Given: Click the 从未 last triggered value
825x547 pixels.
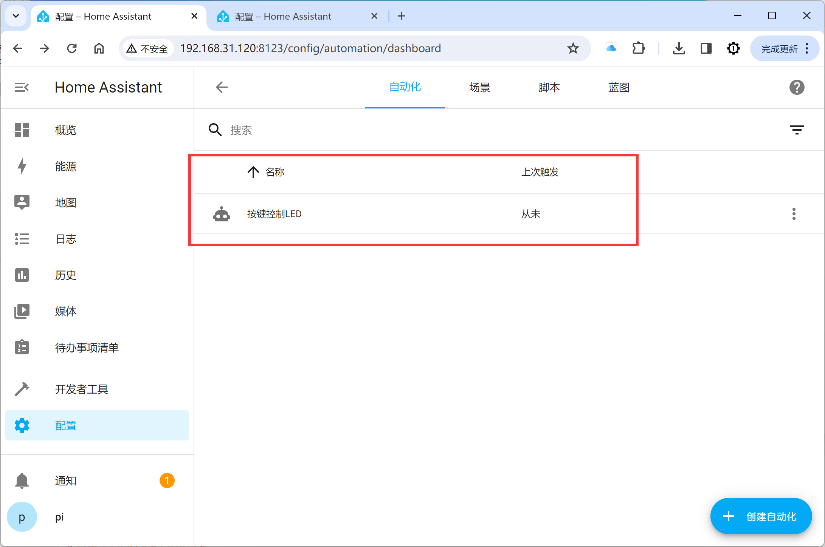Looking at the screenshot, I should (x=530, y=214).
